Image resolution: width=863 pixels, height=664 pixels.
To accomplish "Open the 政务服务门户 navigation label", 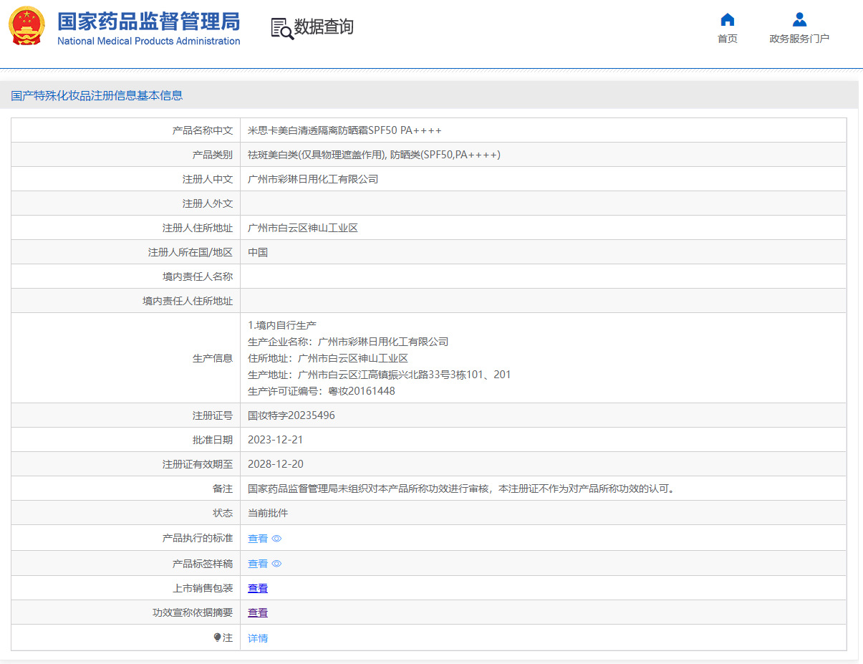I will tap(799, 39).
